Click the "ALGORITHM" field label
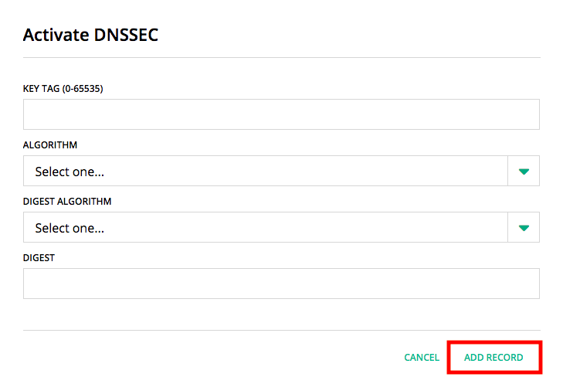The height and width of the screenshot is (384, 563). 50,144
